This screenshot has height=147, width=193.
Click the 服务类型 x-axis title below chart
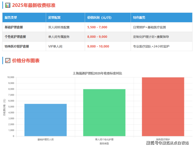coord(104,143)
